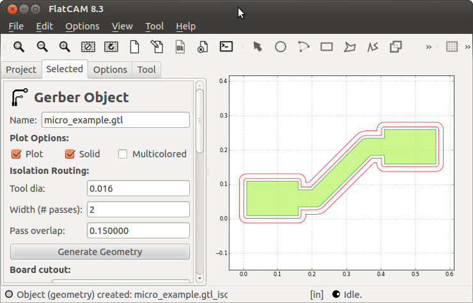Open the Tool menu
The image size is (473, 303).
click(154, 26)
